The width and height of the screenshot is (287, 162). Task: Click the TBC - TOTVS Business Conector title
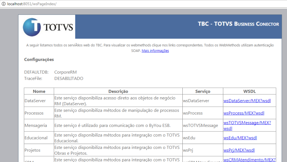click(238, 24)
